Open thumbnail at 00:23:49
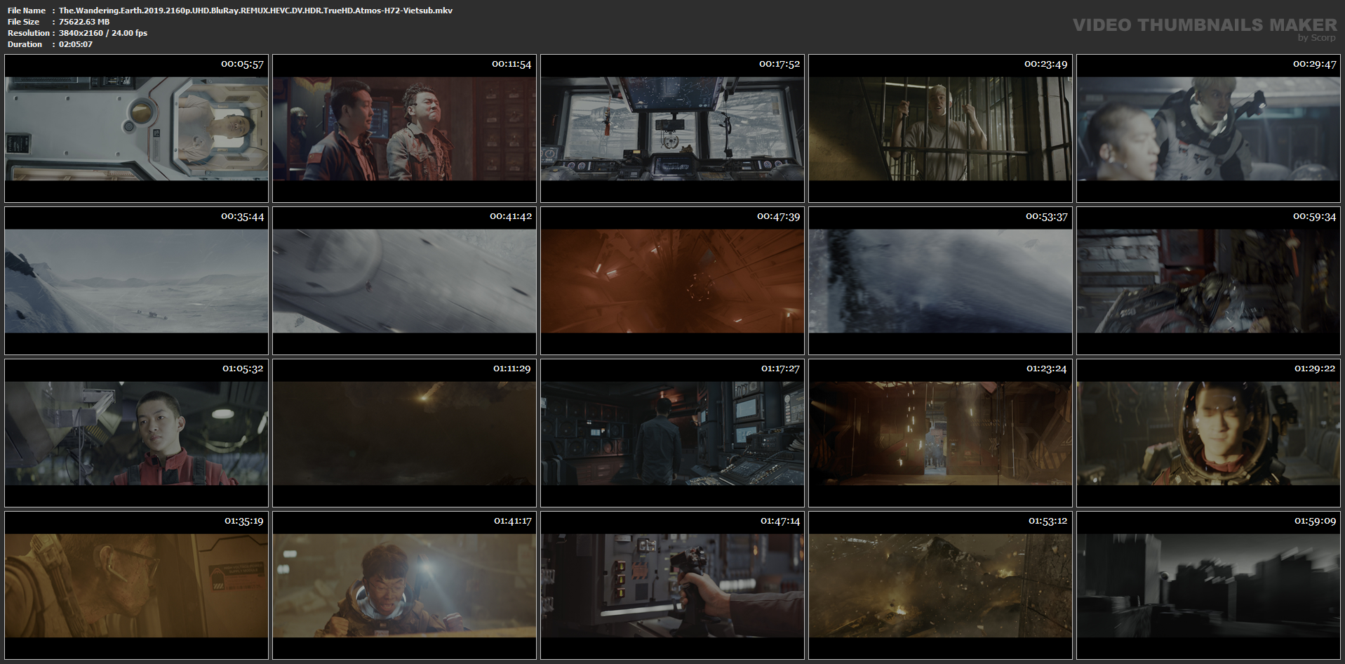1345x664 pixels. coord(940,128)
